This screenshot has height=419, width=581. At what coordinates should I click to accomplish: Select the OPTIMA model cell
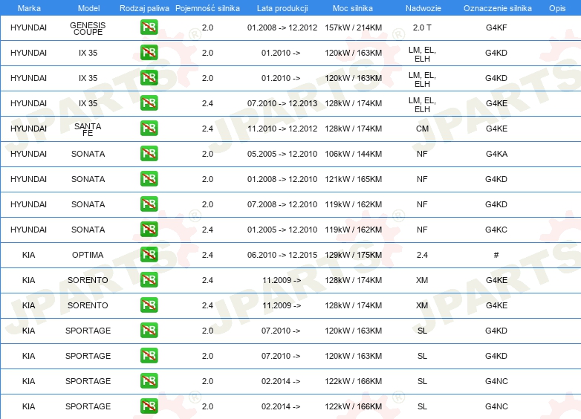pos(88,255)
